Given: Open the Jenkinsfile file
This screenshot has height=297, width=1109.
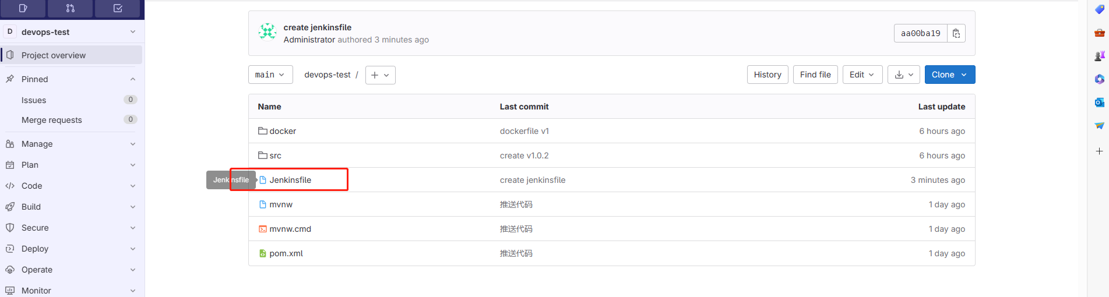Looking at the screenshot, I should click(290, 180).
